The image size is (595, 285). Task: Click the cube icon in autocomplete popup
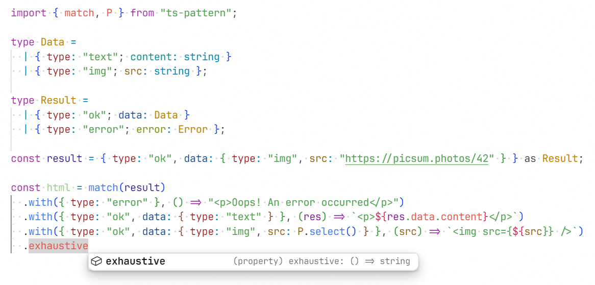pyautogui.click(x=96, y=262)
